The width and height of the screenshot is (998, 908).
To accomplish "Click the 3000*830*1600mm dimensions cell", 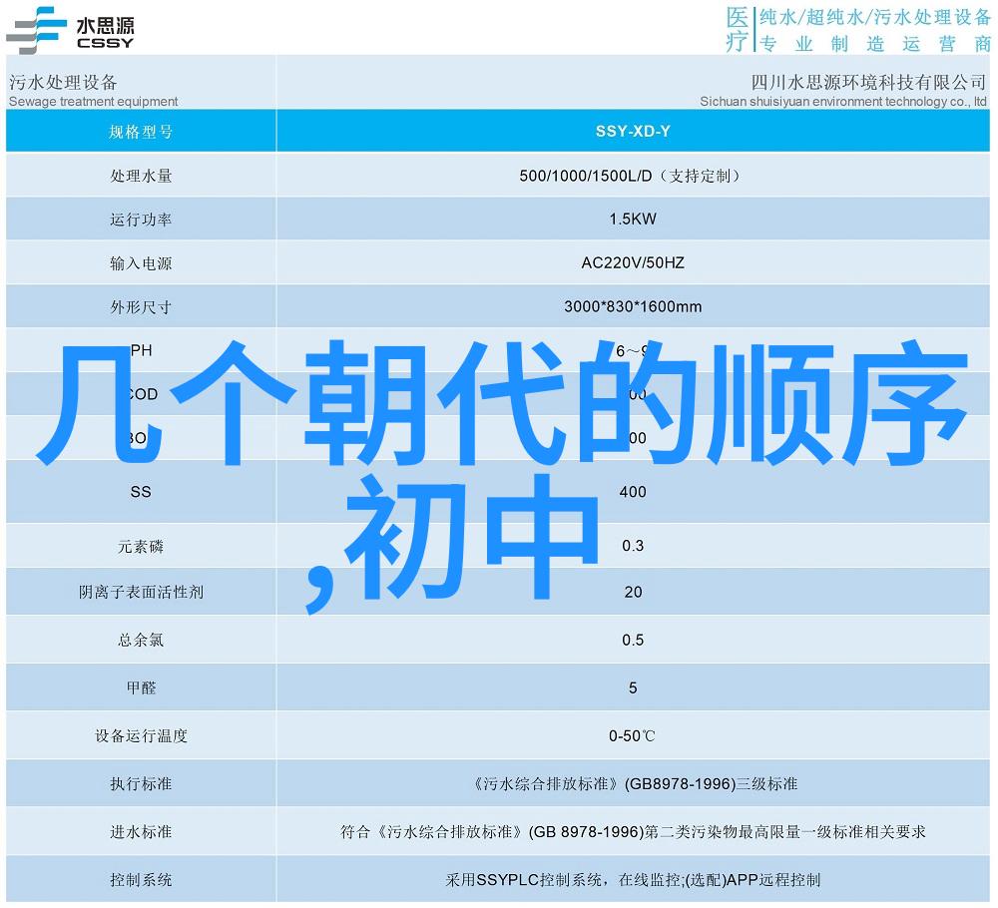I will pos(633,306).
